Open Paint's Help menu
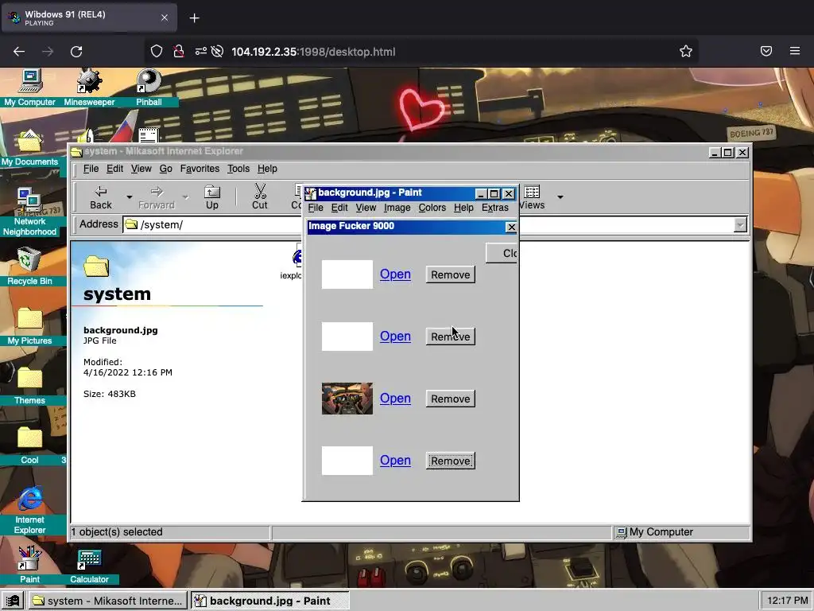The height and width of the screenshot is (611, 814). pyautogui.click(x=463, y=208)
